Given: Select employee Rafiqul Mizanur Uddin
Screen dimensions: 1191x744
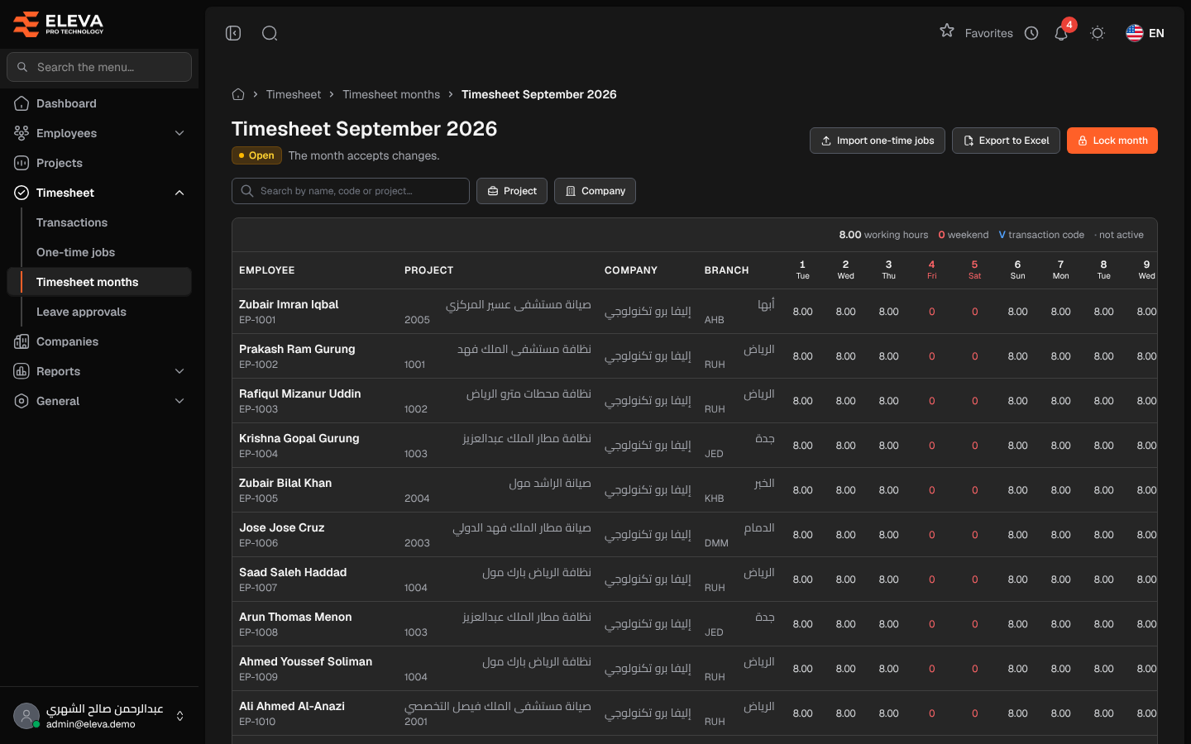Looking at the screenshot, I should click(299, 393).
